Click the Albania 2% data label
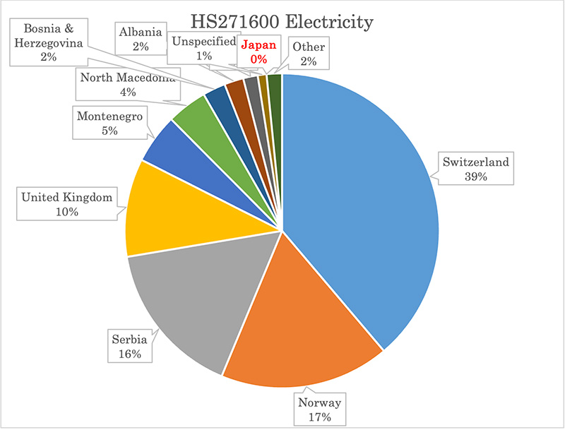 coord(140,40)
